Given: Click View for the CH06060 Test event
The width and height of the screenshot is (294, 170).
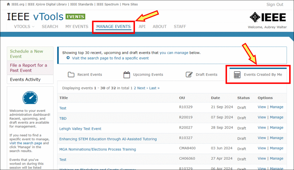Looking at the screenshot, I should click(x=262, y=159).
